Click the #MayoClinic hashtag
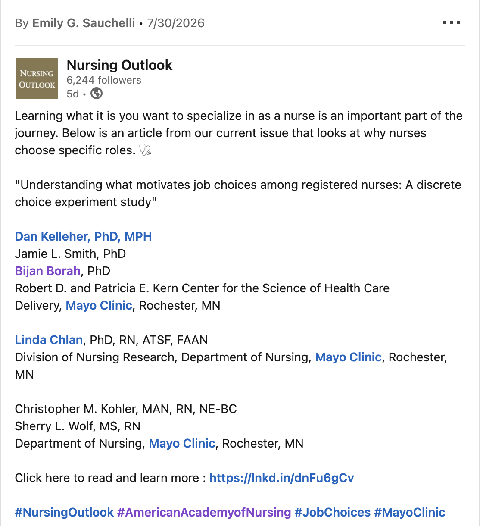Image resolution: width=480 pixels, height=526 pixels. click(409, 512)
